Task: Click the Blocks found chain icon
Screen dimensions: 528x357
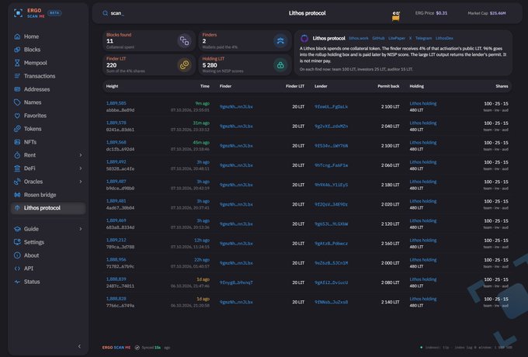Action: pyautogui.click(x=184, y=41)
